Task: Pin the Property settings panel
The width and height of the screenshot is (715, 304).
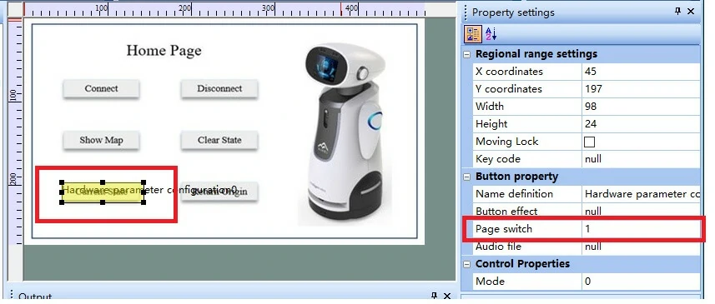Action: tap(677, 12)
